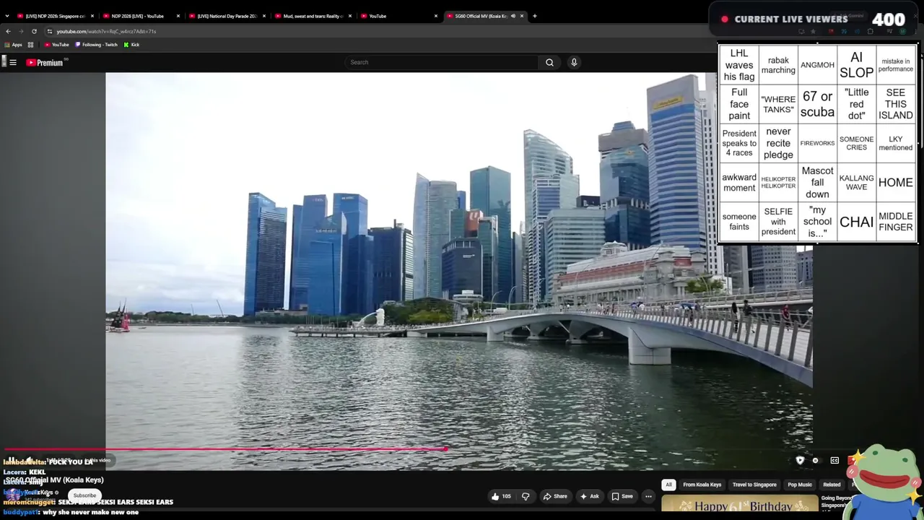Click the address bar URL
Viewport: 924px width, 520px height.
tap(106, 31)
